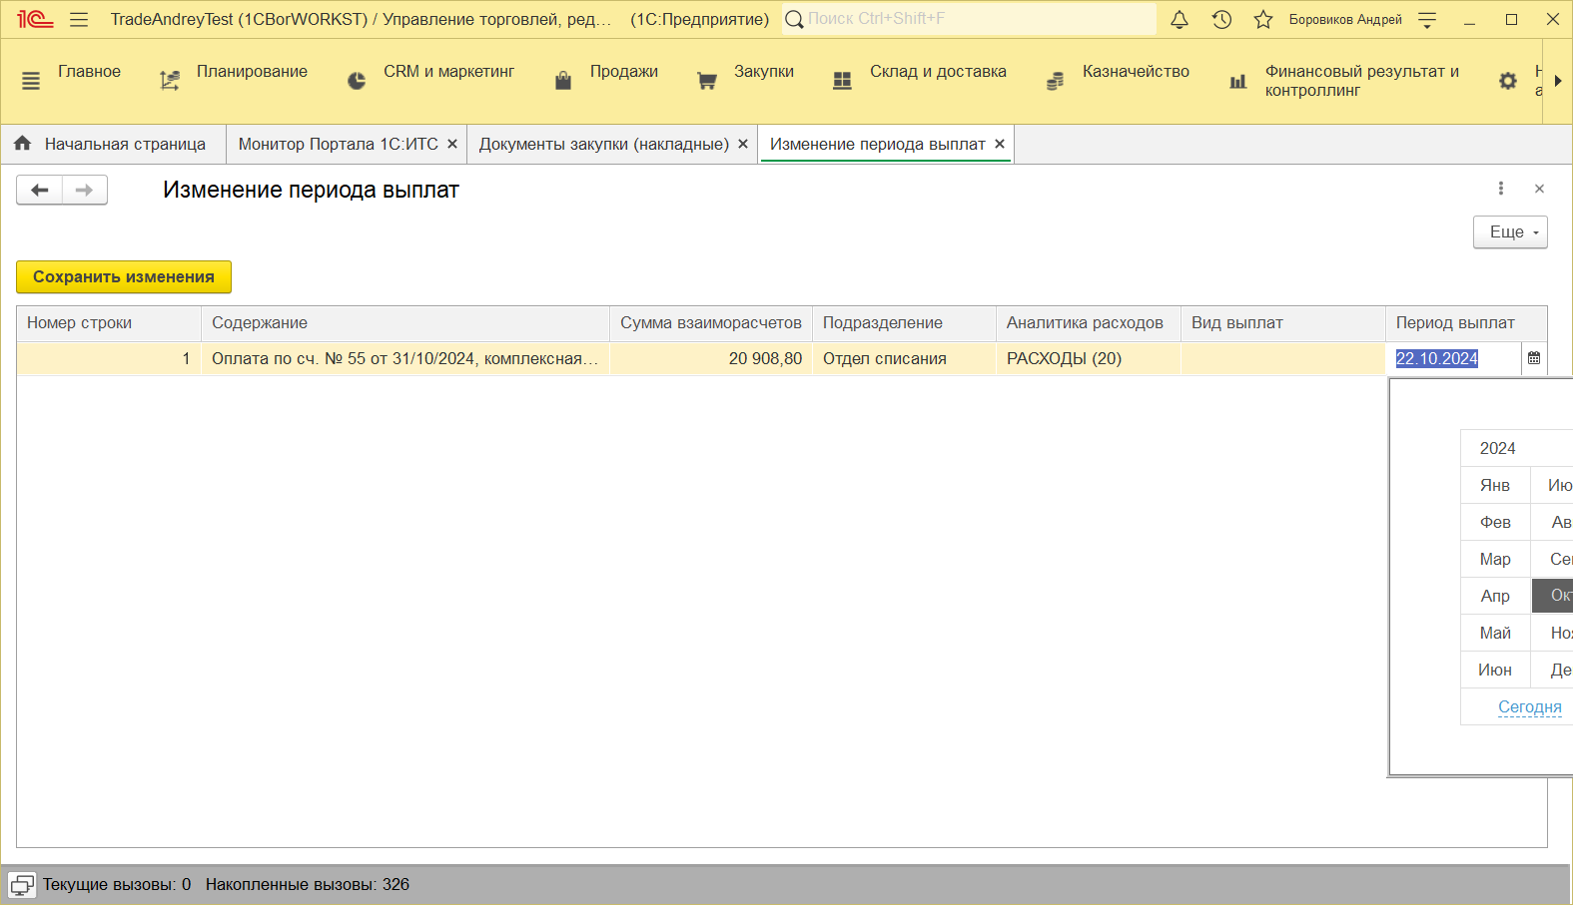Open the history clock icon

point(1221,20)
